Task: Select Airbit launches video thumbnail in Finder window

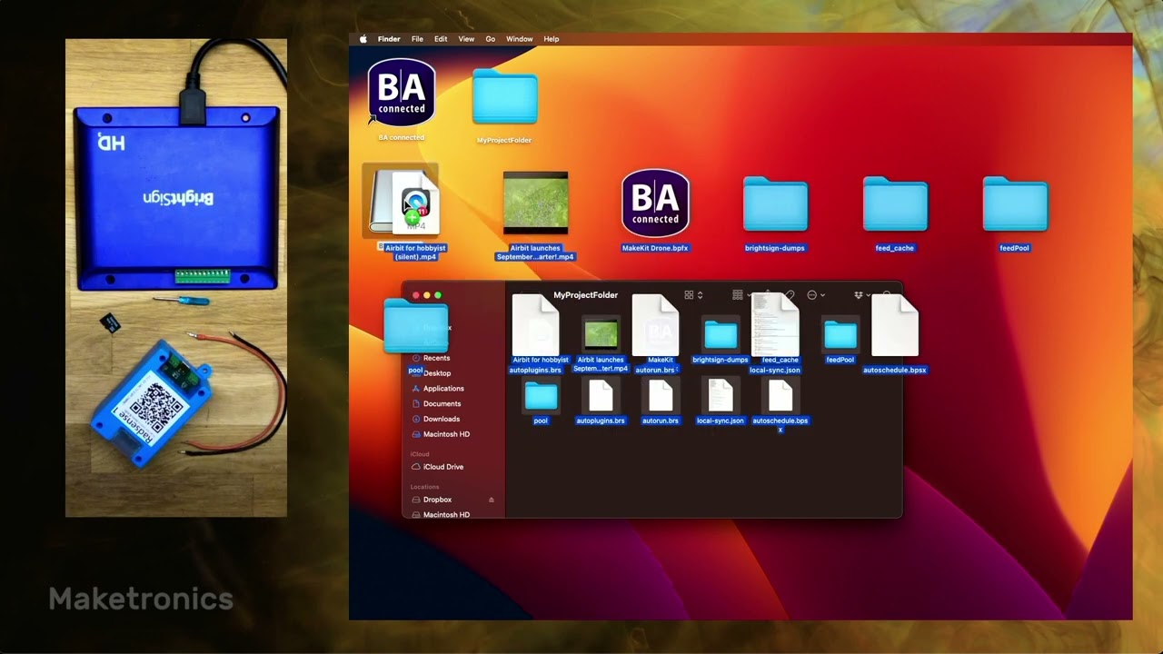Action: point(601,335)
